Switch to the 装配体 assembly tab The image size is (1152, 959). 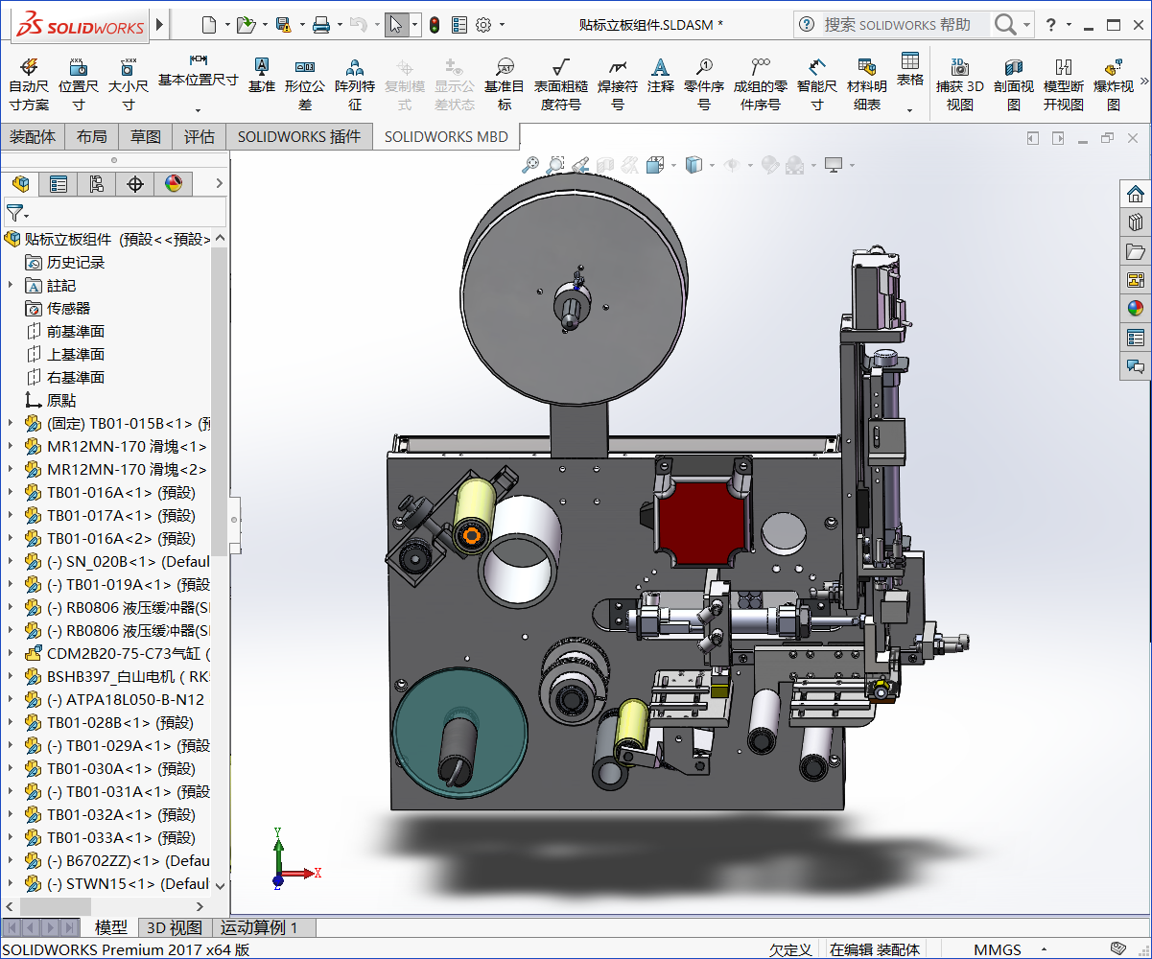click(33, 137)
